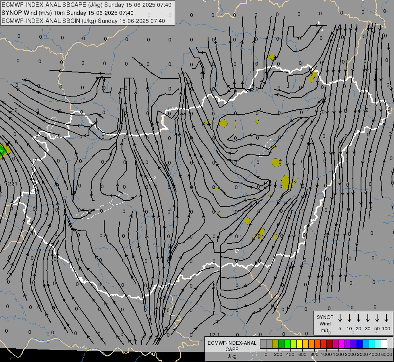Image resolution: width=394 pixels, height=362 pixels.
Task: Select the pale cyan CAPE legend swatch
Action: [377, 344]
